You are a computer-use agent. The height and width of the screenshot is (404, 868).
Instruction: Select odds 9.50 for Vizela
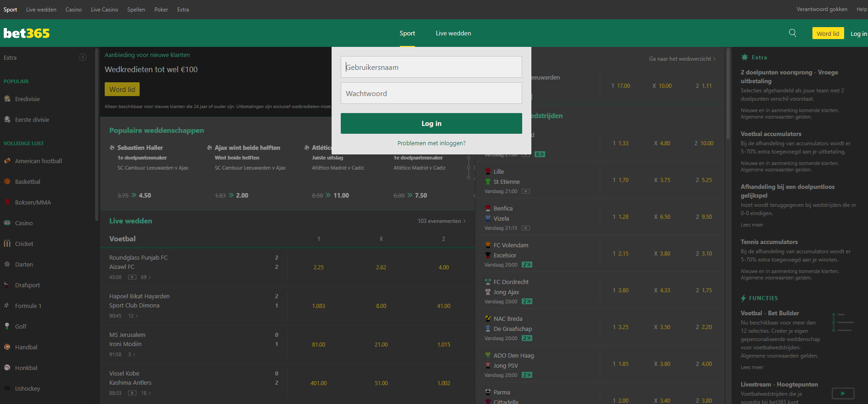[704, 217]
